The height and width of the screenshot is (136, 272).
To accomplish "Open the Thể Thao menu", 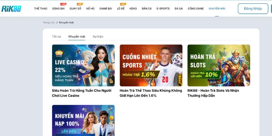I will pyautogui.click(x=40, y=8).
